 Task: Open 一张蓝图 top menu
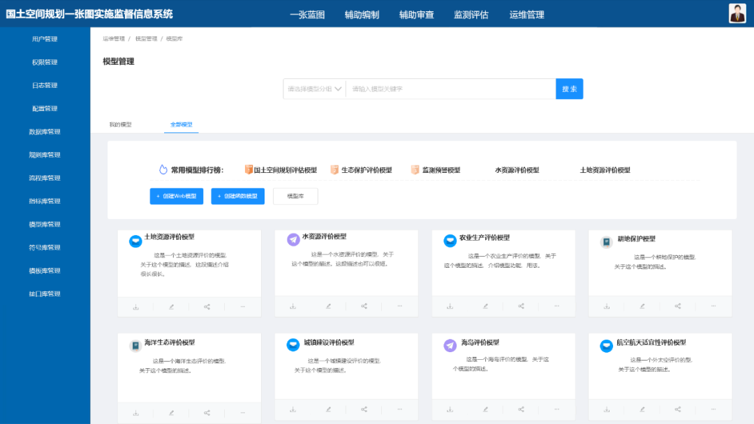pyautogui.click(x=307, y=15)
